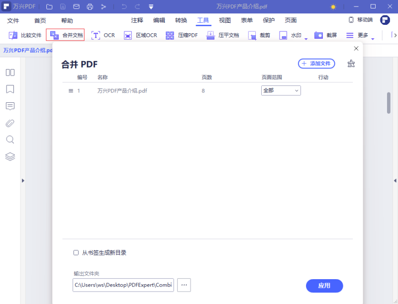398x304 pixels.
Task: Switch to the 保护 tab
Action: [x=269, y=20]
